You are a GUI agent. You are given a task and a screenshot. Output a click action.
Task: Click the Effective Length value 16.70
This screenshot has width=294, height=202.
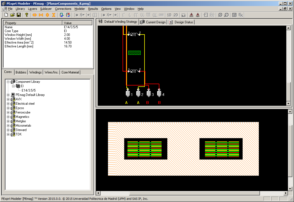68,46
